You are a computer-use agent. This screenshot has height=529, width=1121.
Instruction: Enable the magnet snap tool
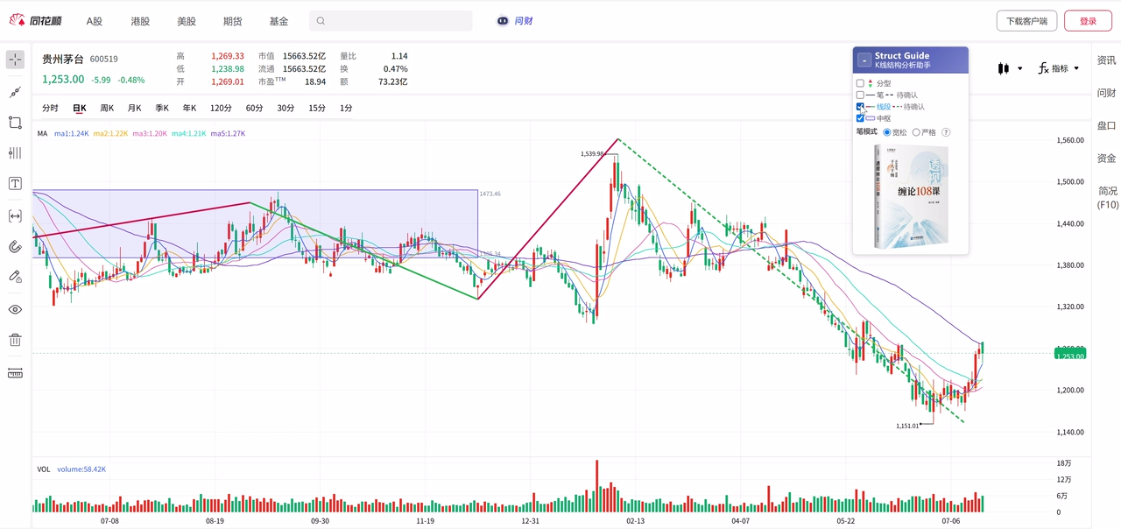coord(15,247)
